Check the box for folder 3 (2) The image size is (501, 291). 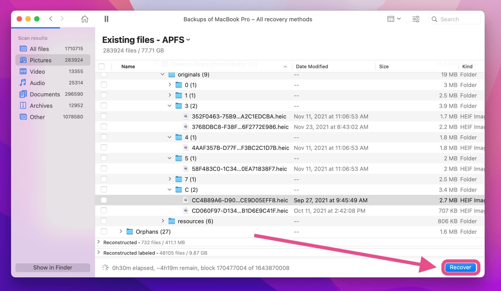104,106
